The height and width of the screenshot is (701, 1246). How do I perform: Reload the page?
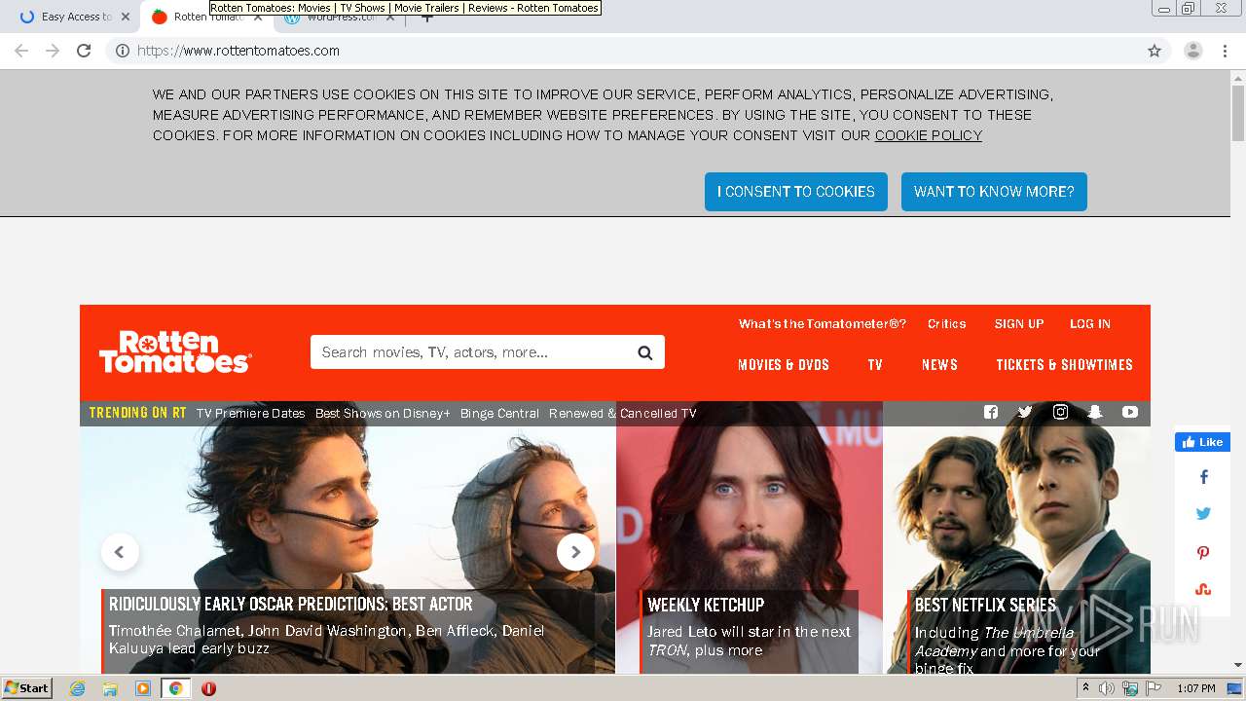click(84, 51)
